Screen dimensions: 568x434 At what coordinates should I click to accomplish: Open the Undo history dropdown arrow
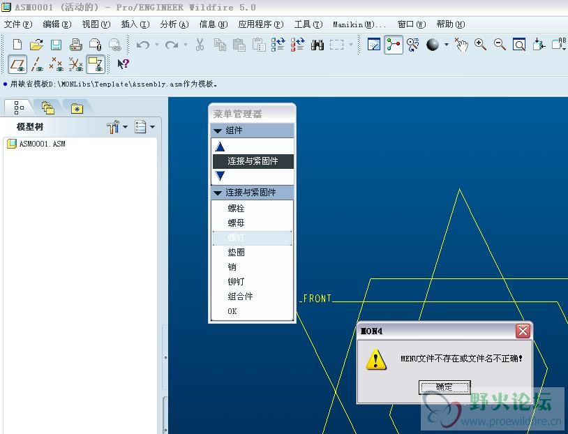157,45
